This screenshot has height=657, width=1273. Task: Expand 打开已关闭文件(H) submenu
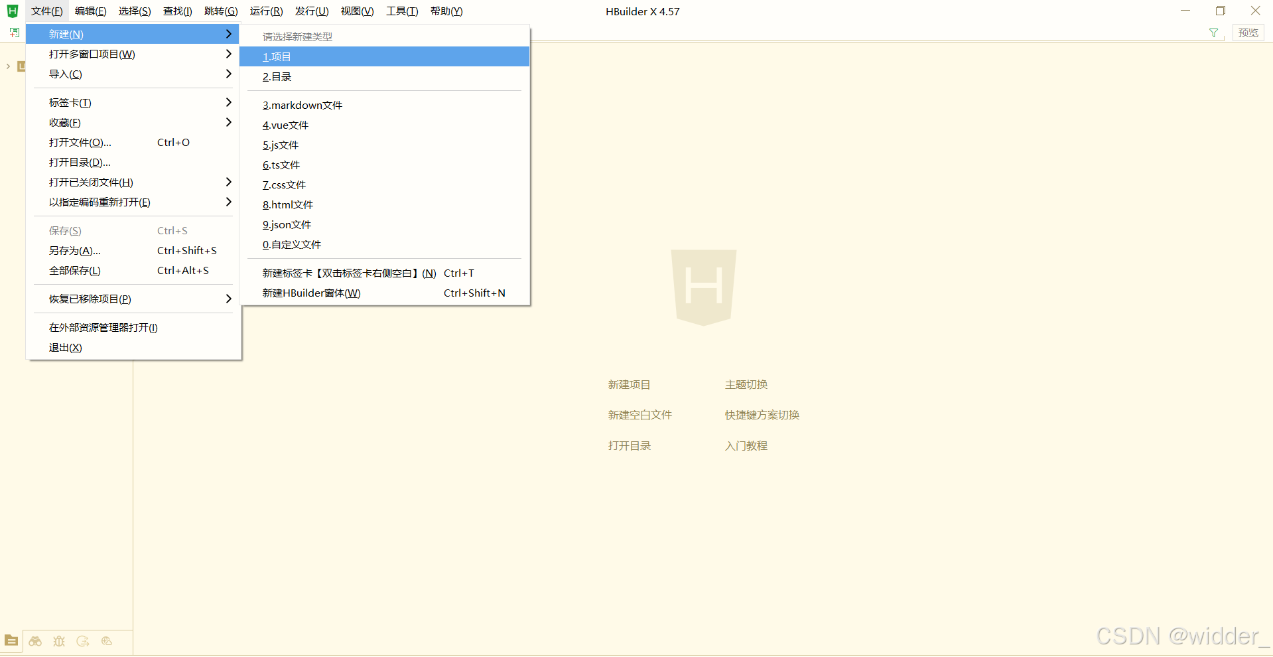[133, 182]
